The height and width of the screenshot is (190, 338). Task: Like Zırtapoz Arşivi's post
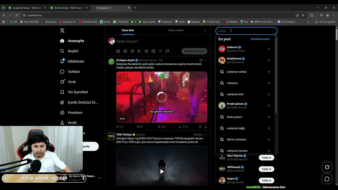[x=162, y=127]
